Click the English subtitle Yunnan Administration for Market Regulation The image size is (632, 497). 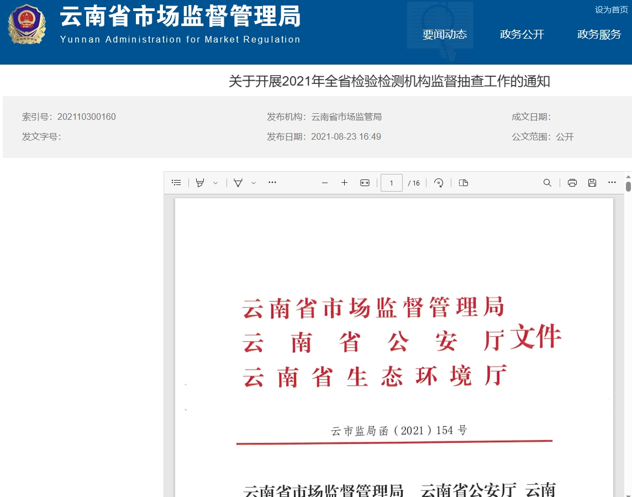(180, 39)
